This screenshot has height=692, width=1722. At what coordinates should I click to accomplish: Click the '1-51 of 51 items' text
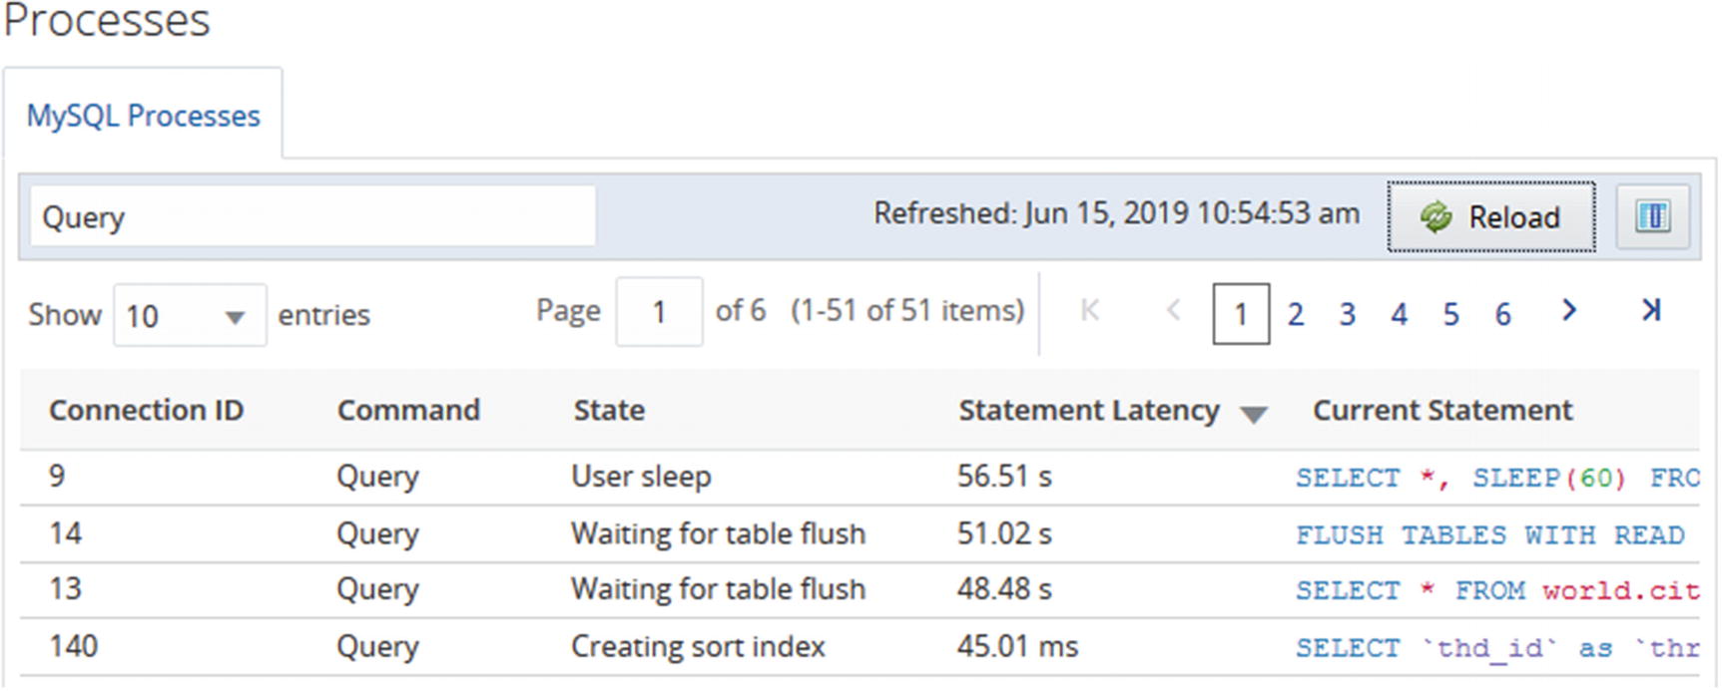pyautogui.click(x=907, y=311)
